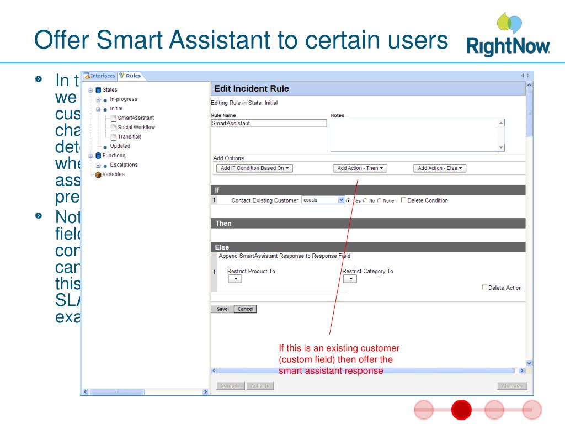Viewport: 565px width, 424px height.
Task: Click the Variables box icon
Action: (98, 175)
